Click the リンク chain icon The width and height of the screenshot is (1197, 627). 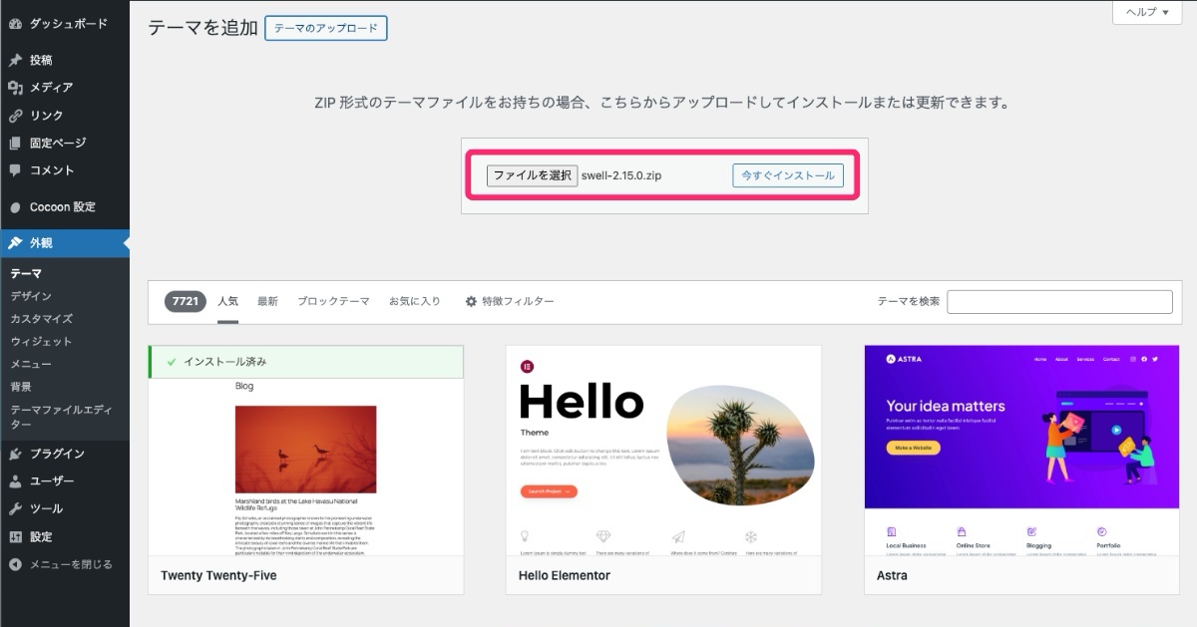(14, 117)
